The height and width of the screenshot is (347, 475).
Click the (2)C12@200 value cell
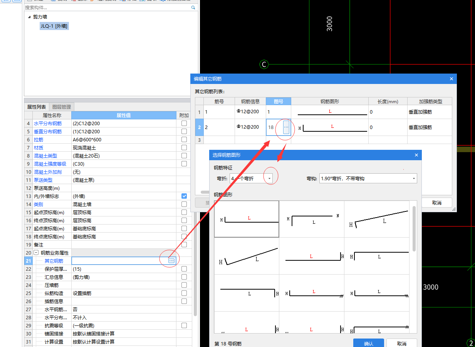click(x=124, y=123)
